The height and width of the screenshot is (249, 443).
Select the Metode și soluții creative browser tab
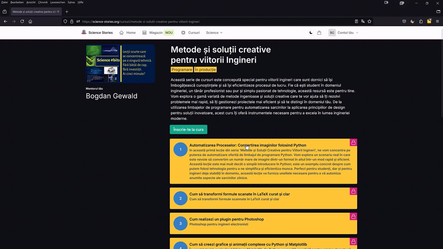[35, 11]
